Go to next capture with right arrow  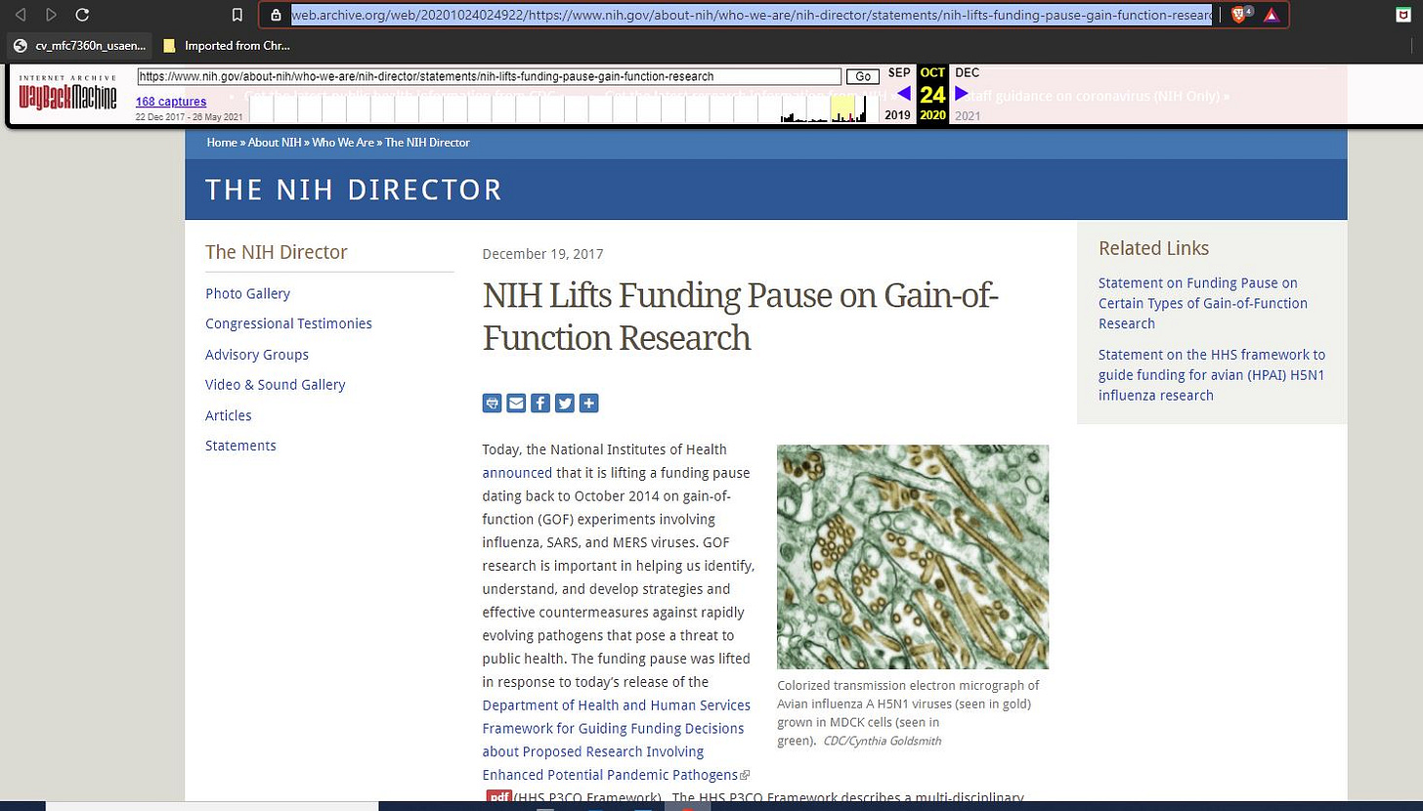point(962,94)
